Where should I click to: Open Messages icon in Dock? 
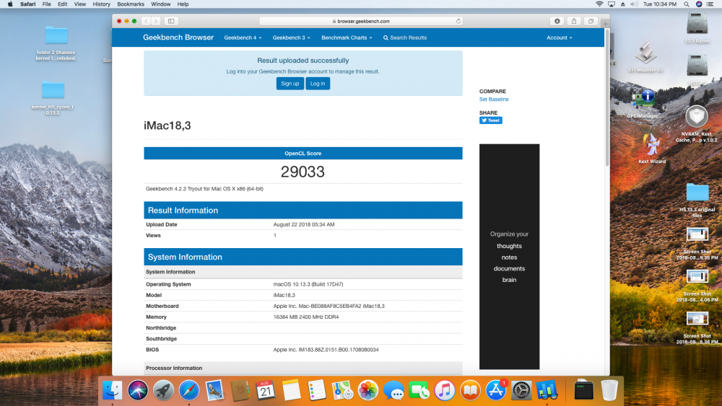(393, 390)
